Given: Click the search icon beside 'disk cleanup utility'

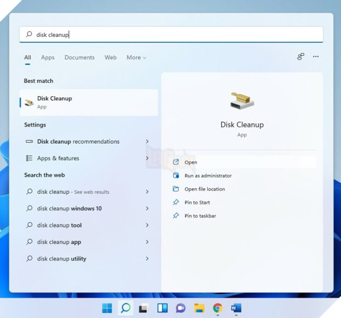Looking at the screenshot, I should pyautogui.click(x=29, y=259).
